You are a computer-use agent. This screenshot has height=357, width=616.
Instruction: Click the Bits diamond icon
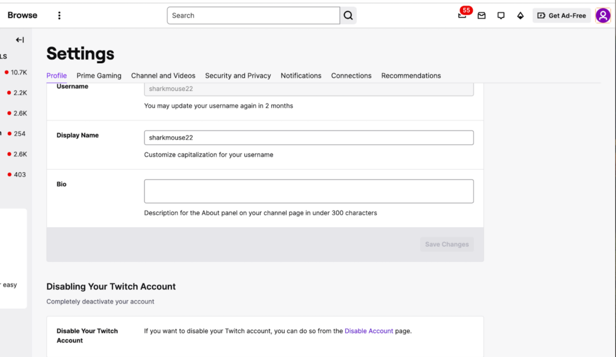click(520, 16)
